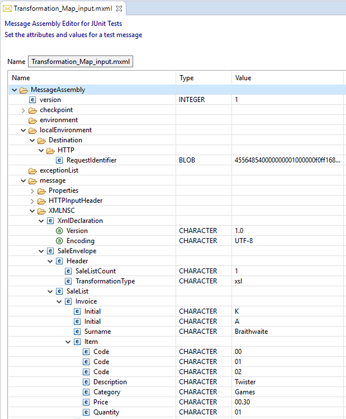Click the SaleListCount element icon
This screenshot has height=419, width=346.
[68, 271]
